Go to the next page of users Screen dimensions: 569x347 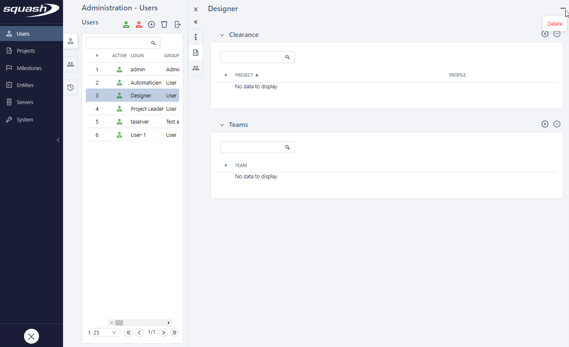coord(163,332)
